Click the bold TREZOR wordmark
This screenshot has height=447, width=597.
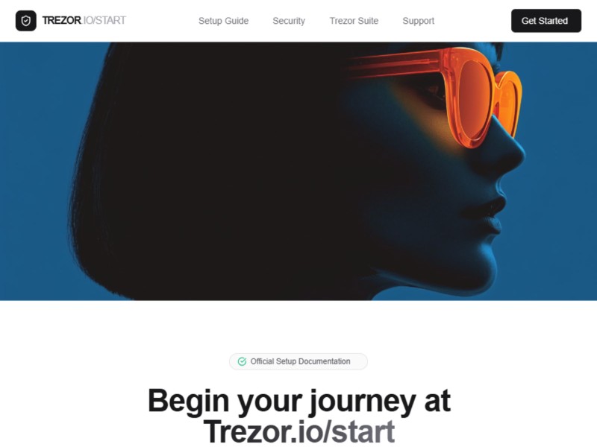pos(61,21)
